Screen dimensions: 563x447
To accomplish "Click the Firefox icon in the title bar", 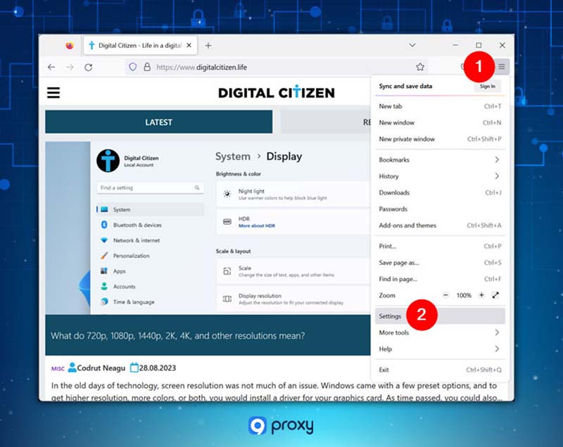I will tap(68, 44).
